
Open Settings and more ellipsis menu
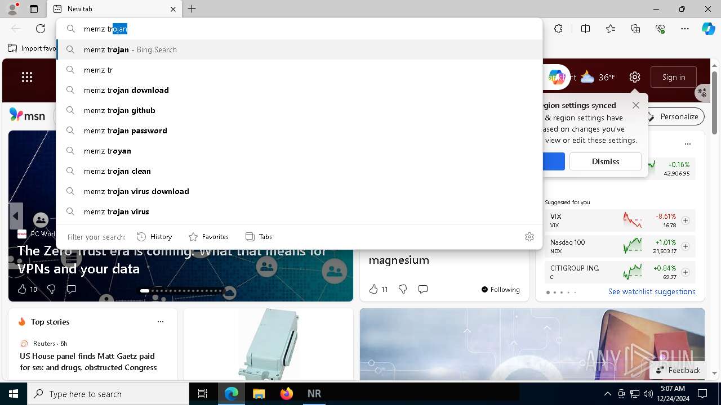point(685,29)
